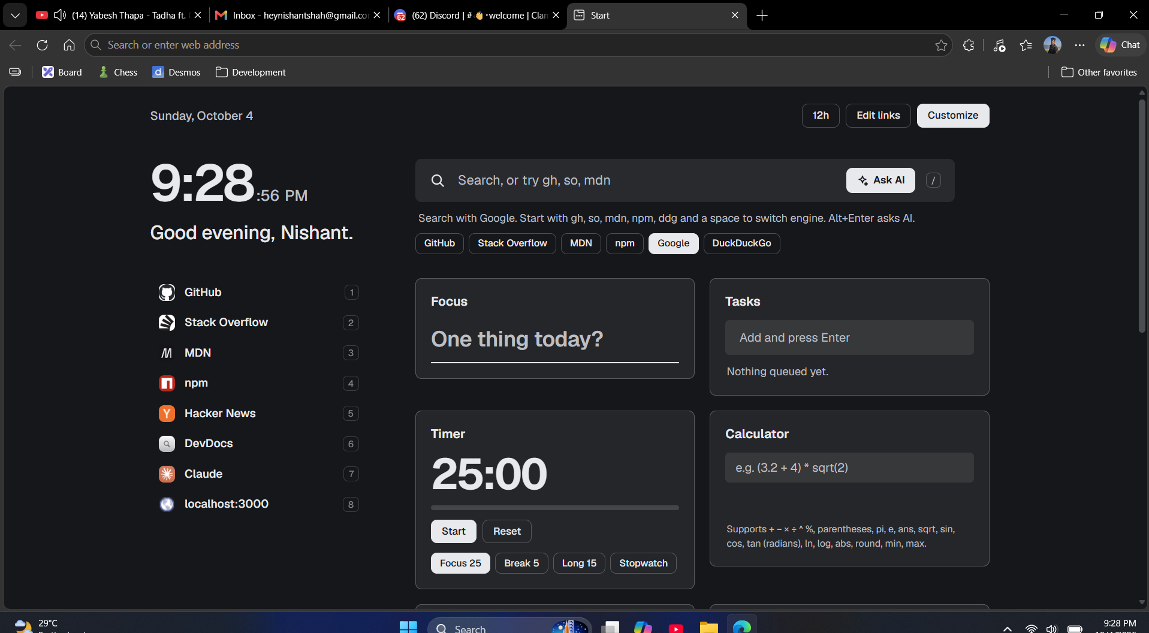This screenshot has height=633, width=1149.
Task: Add this page to favorites star
Action: pyautogui.click(x=941, y=45)
